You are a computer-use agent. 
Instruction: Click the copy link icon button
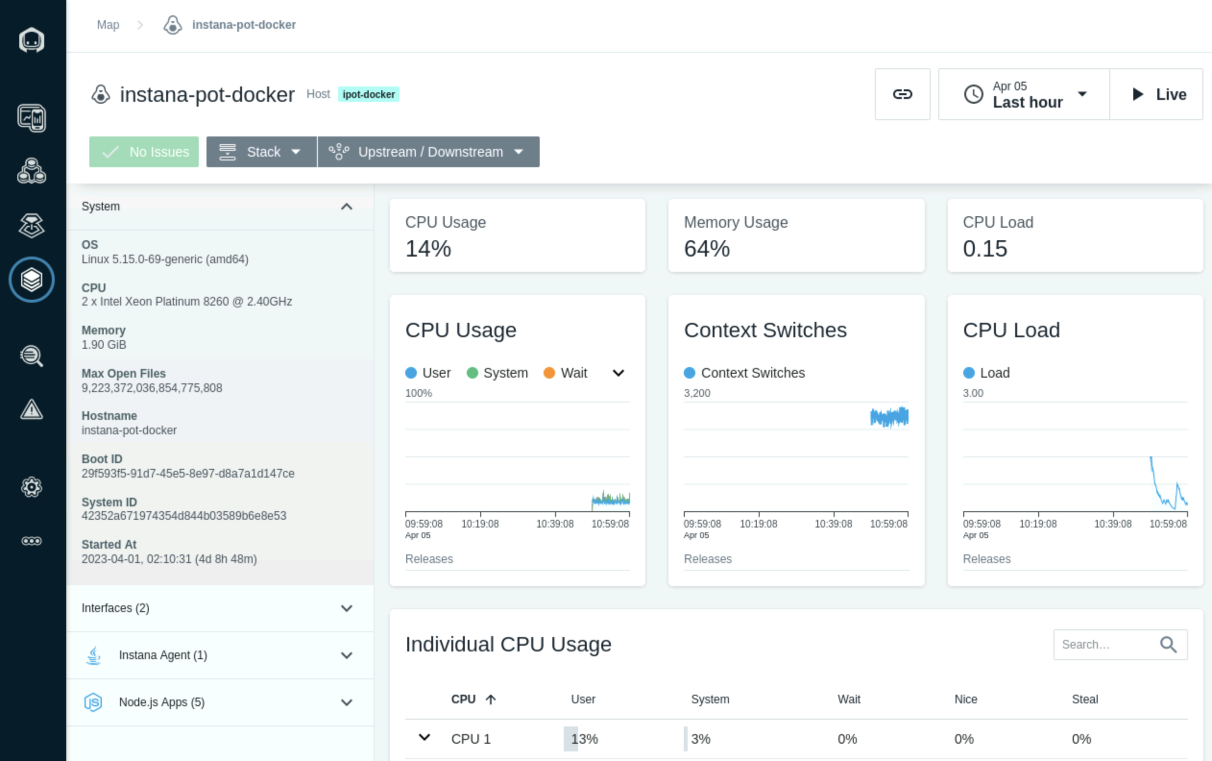point(903,94)
